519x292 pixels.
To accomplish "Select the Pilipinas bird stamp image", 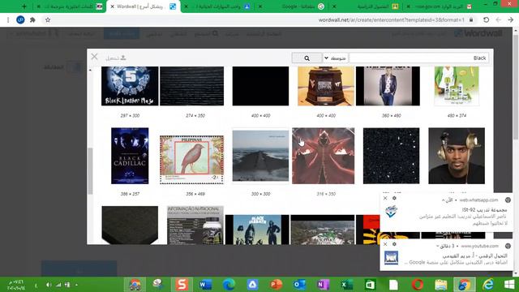I will click(x=191, y=160).
